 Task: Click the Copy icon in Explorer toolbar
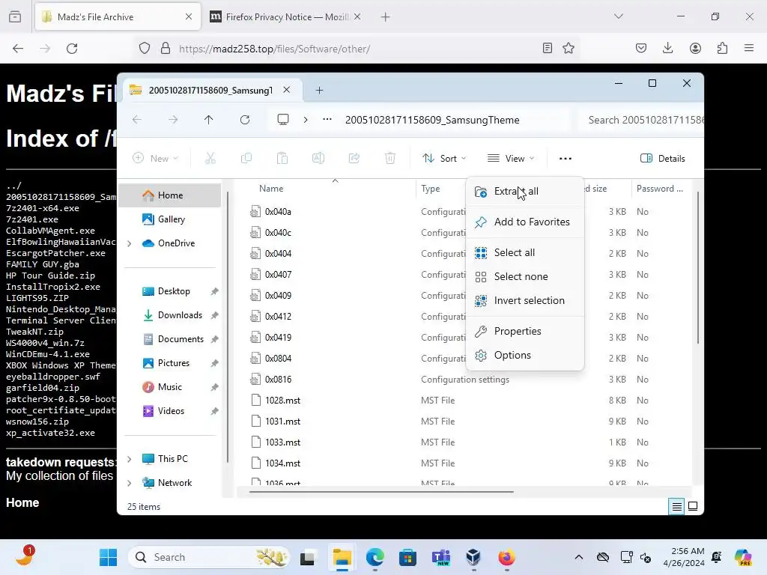tap(246, 159)
